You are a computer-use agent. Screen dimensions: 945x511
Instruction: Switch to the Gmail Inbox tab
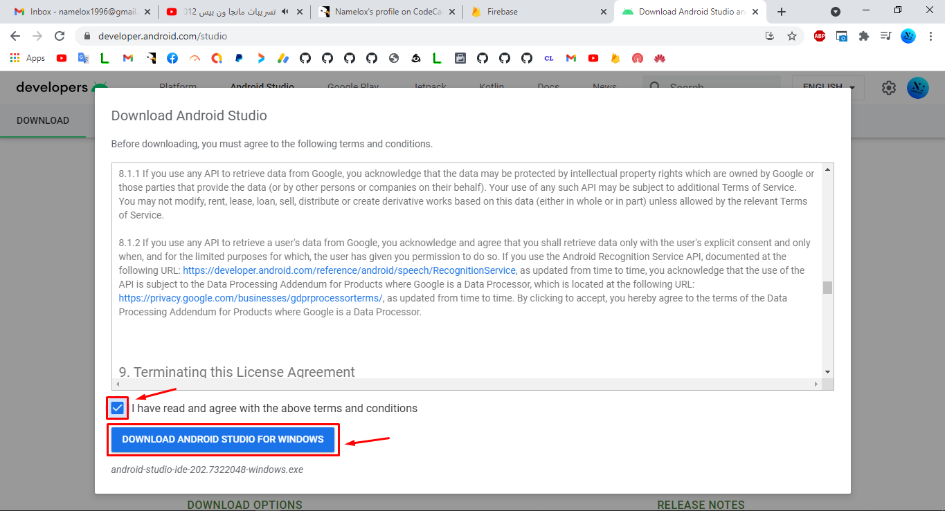(82, 12)
